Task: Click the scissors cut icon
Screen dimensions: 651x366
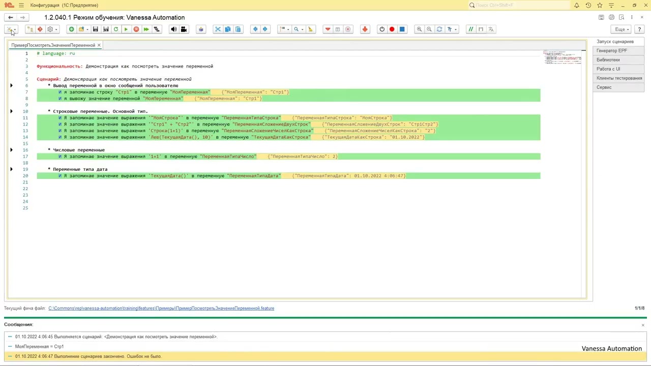Action: (x=218, y=29)
